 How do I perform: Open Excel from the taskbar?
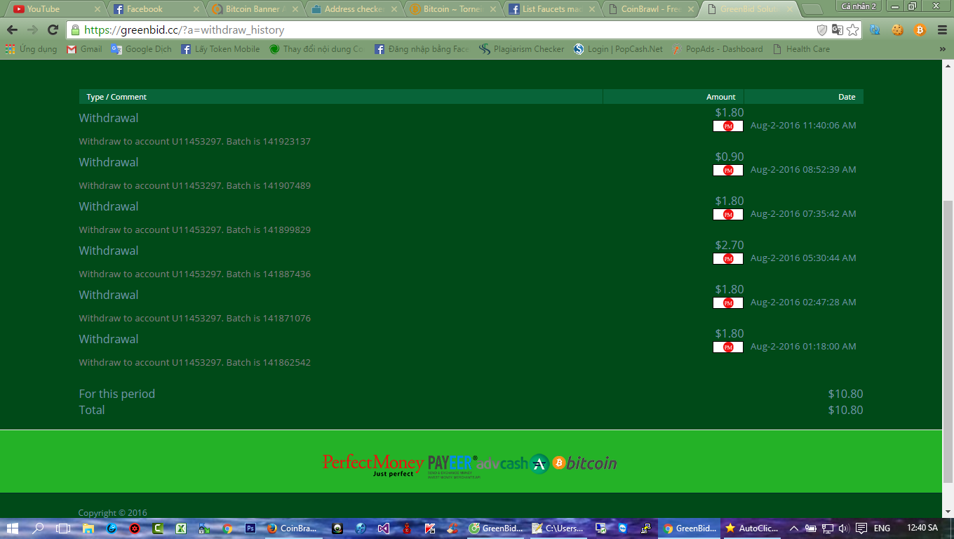tap(180, 528)
